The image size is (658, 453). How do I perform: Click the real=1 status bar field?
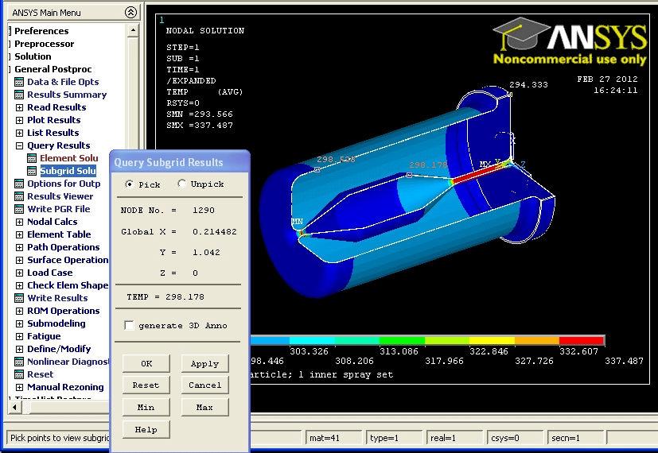click(454, 438)
